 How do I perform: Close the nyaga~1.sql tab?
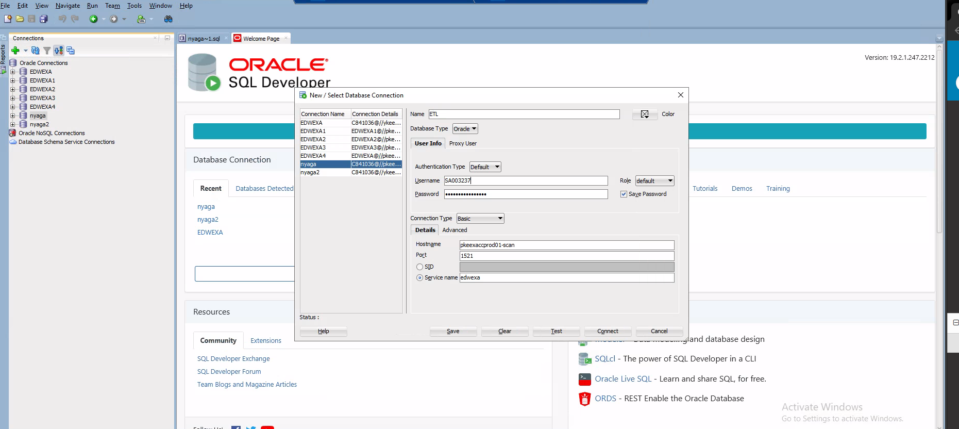pyautogui.click(x=226, y=38)
